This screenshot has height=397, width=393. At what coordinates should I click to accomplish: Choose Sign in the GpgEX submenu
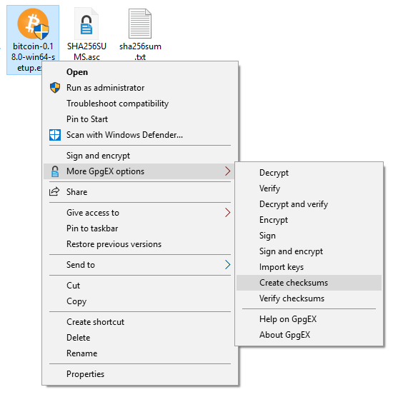pos(309,236)
